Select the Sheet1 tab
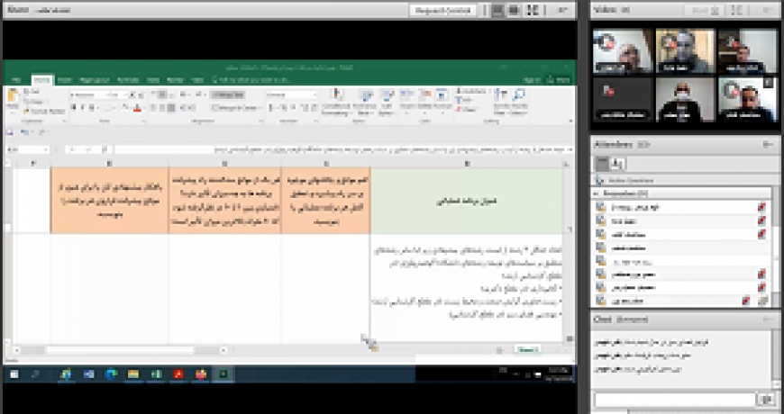 527,349
